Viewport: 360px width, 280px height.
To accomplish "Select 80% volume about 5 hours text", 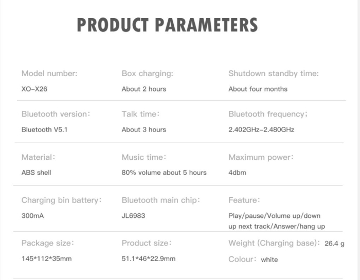I will (164, 172).
